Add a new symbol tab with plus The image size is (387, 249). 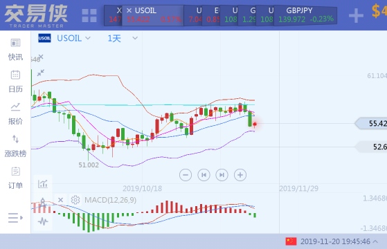click(356, 15)
